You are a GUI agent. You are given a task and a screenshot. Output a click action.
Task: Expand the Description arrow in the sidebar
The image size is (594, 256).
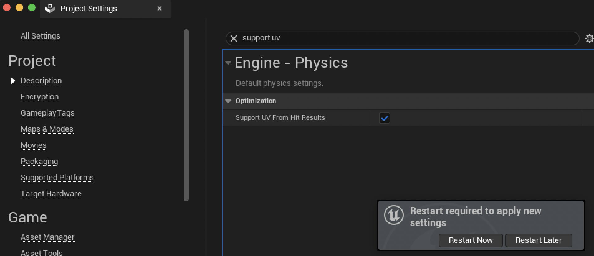13,81
